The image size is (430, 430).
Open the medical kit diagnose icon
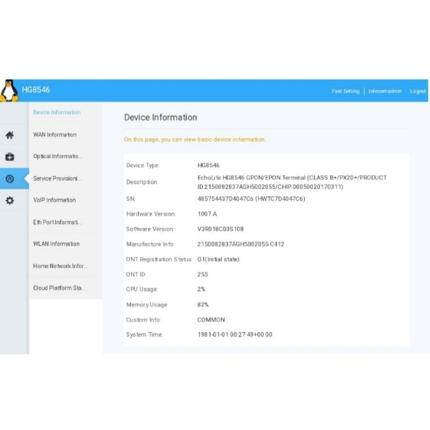click(x=10, y=156)
